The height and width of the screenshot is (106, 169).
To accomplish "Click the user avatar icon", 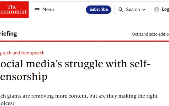I will 157,10.
